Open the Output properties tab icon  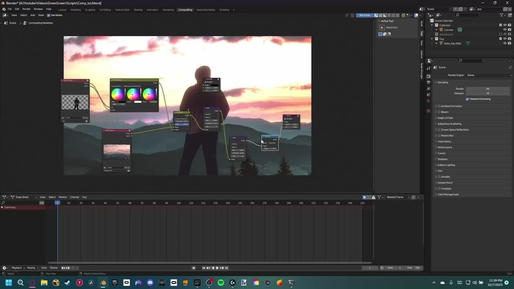point(428,82)
